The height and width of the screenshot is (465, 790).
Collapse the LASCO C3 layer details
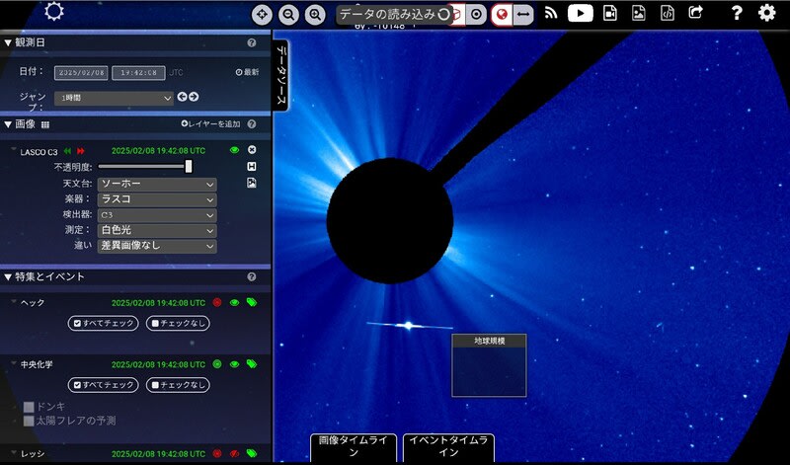[14, 150]
